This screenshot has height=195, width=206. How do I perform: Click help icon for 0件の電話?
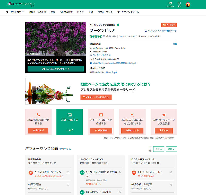(68, 185)
